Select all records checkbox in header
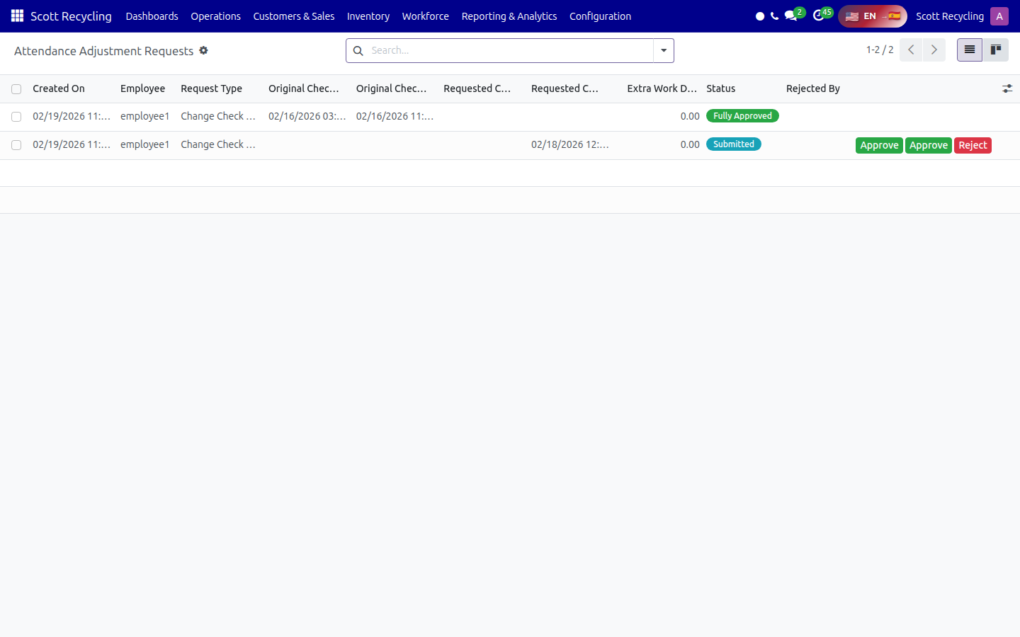Image resolution: width=1020 pixels, height=637 pixels. coord(16,89)
